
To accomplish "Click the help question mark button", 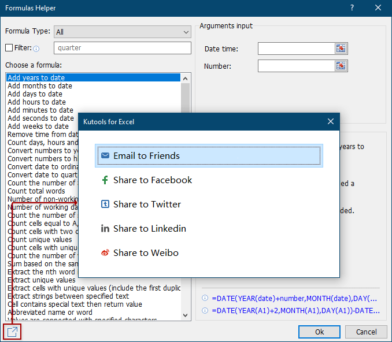I will pyautogui.click(x=352, y=8).
